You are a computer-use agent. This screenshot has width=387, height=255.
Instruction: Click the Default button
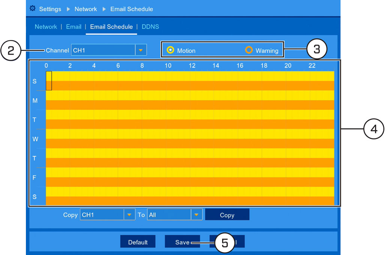tap(138, 242)
